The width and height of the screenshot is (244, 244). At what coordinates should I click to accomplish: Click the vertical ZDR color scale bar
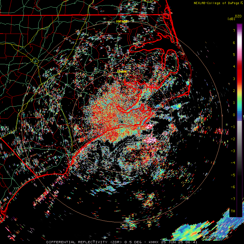point(239,120)
